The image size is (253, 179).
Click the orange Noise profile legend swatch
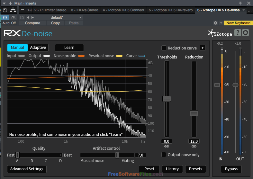click(81, 56)
